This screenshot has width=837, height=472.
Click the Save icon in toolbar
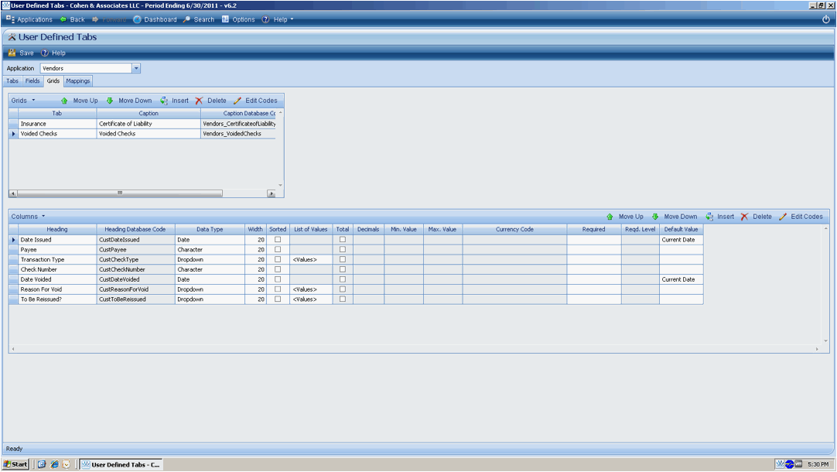[12, 53]
